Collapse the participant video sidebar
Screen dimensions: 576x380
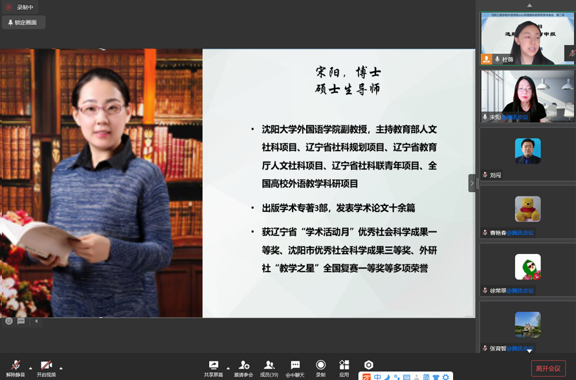coord(472,183)
